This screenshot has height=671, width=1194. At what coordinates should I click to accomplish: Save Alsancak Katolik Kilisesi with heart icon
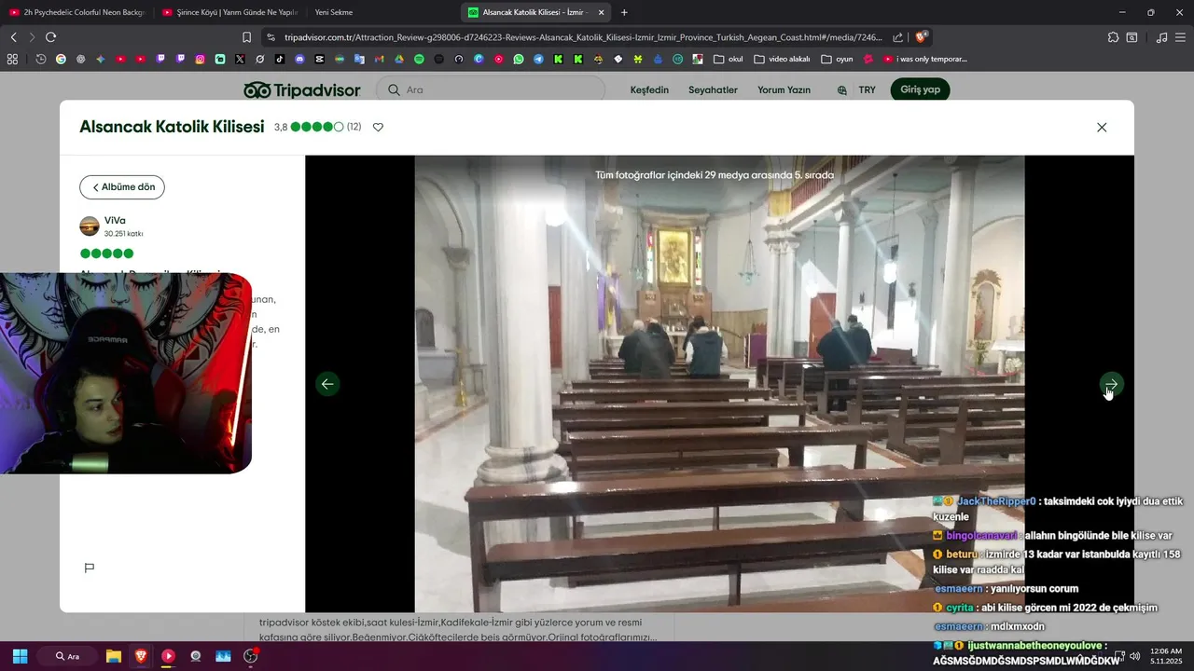tap(378, 127)
